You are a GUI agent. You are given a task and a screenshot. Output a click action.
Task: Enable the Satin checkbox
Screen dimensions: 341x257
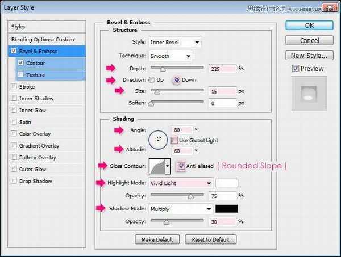coord(14,122)
